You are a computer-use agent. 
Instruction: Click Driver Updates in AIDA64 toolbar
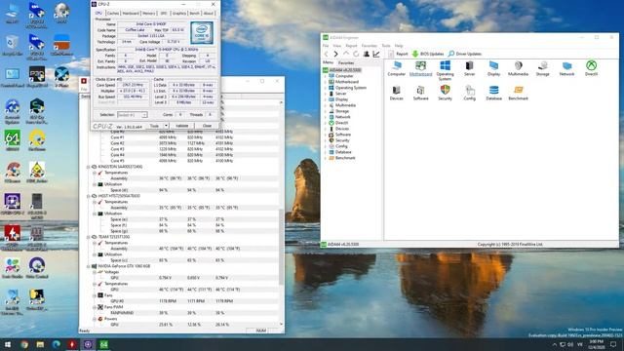point(465,54)
